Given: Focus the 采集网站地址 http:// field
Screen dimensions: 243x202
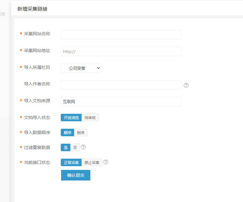Looking at the screenshot, I should point(121,51).
